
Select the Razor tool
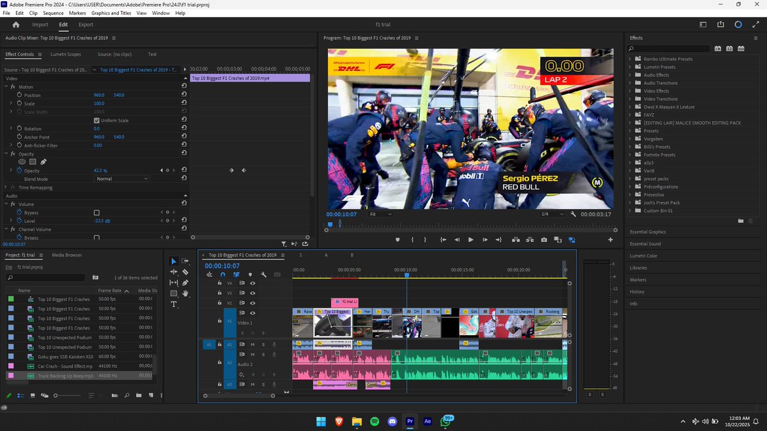pos(185,272)
